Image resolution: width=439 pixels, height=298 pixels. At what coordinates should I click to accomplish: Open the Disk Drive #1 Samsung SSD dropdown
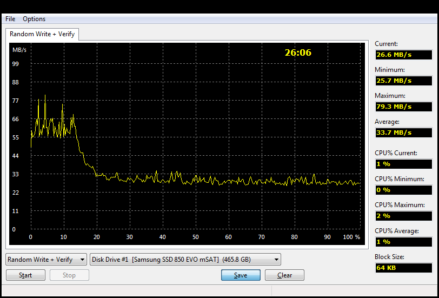(185, 260)
